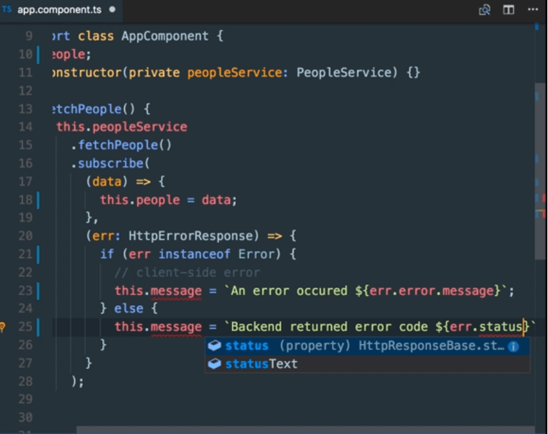Click '.subscribe(' on line 16
The width and height of the screenshot is (548, 434).
pos(110,164)
